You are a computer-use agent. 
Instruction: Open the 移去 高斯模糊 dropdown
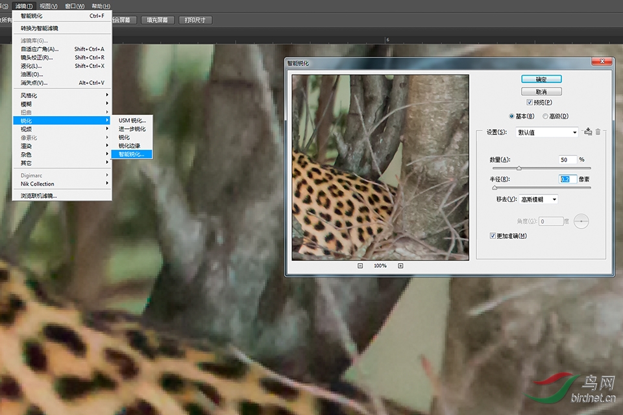(539, 199)
